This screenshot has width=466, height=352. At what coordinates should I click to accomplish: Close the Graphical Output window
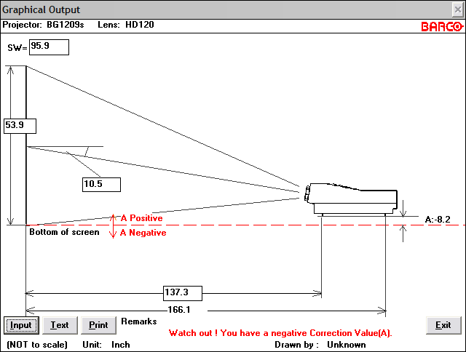[458, 9]
